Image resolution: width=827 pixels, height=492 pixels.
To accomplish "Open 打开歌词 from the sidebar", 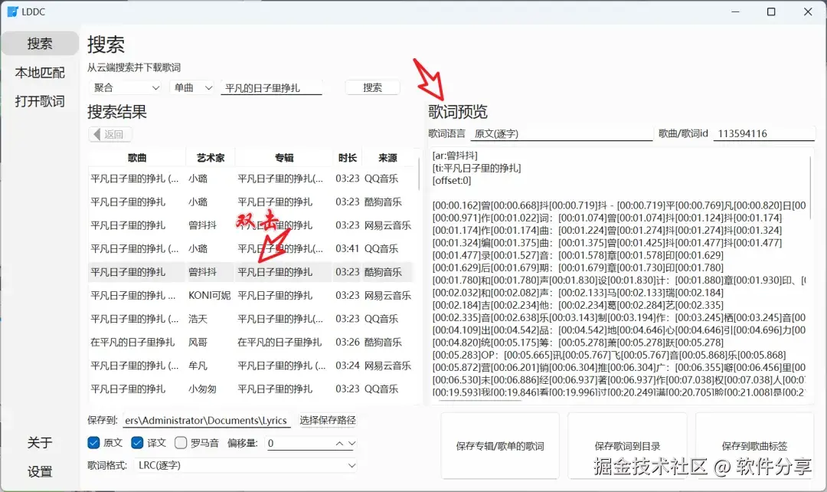I will point(40,100).
